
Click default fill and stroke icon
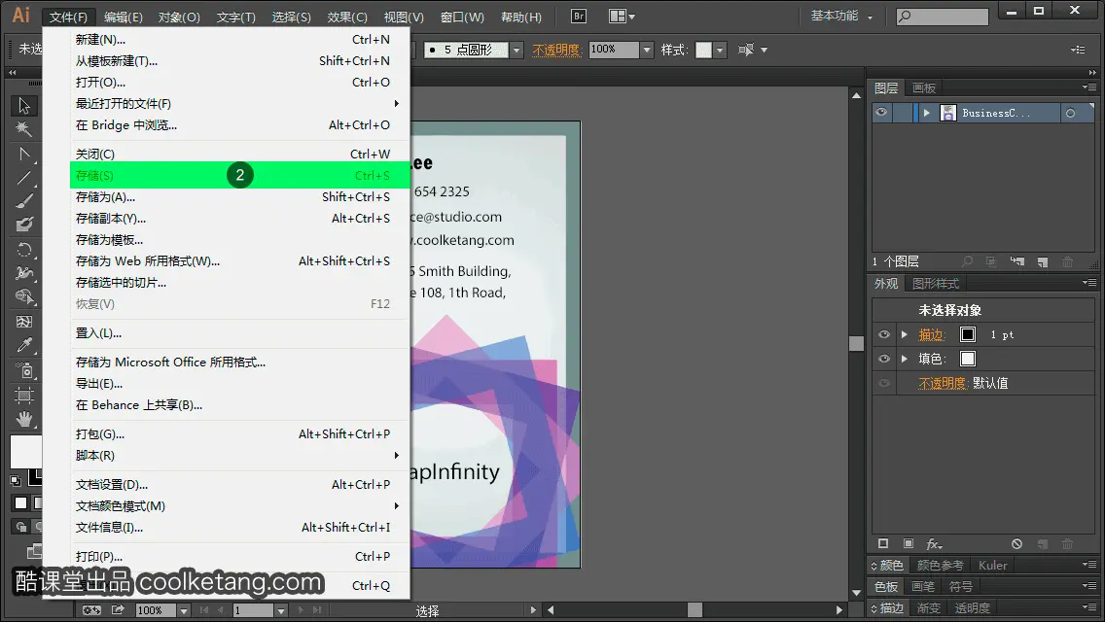(16, 481)
